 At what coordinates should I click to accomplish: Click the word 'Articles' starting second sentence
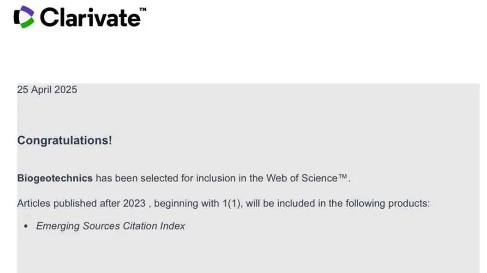(x=33, y=203)
